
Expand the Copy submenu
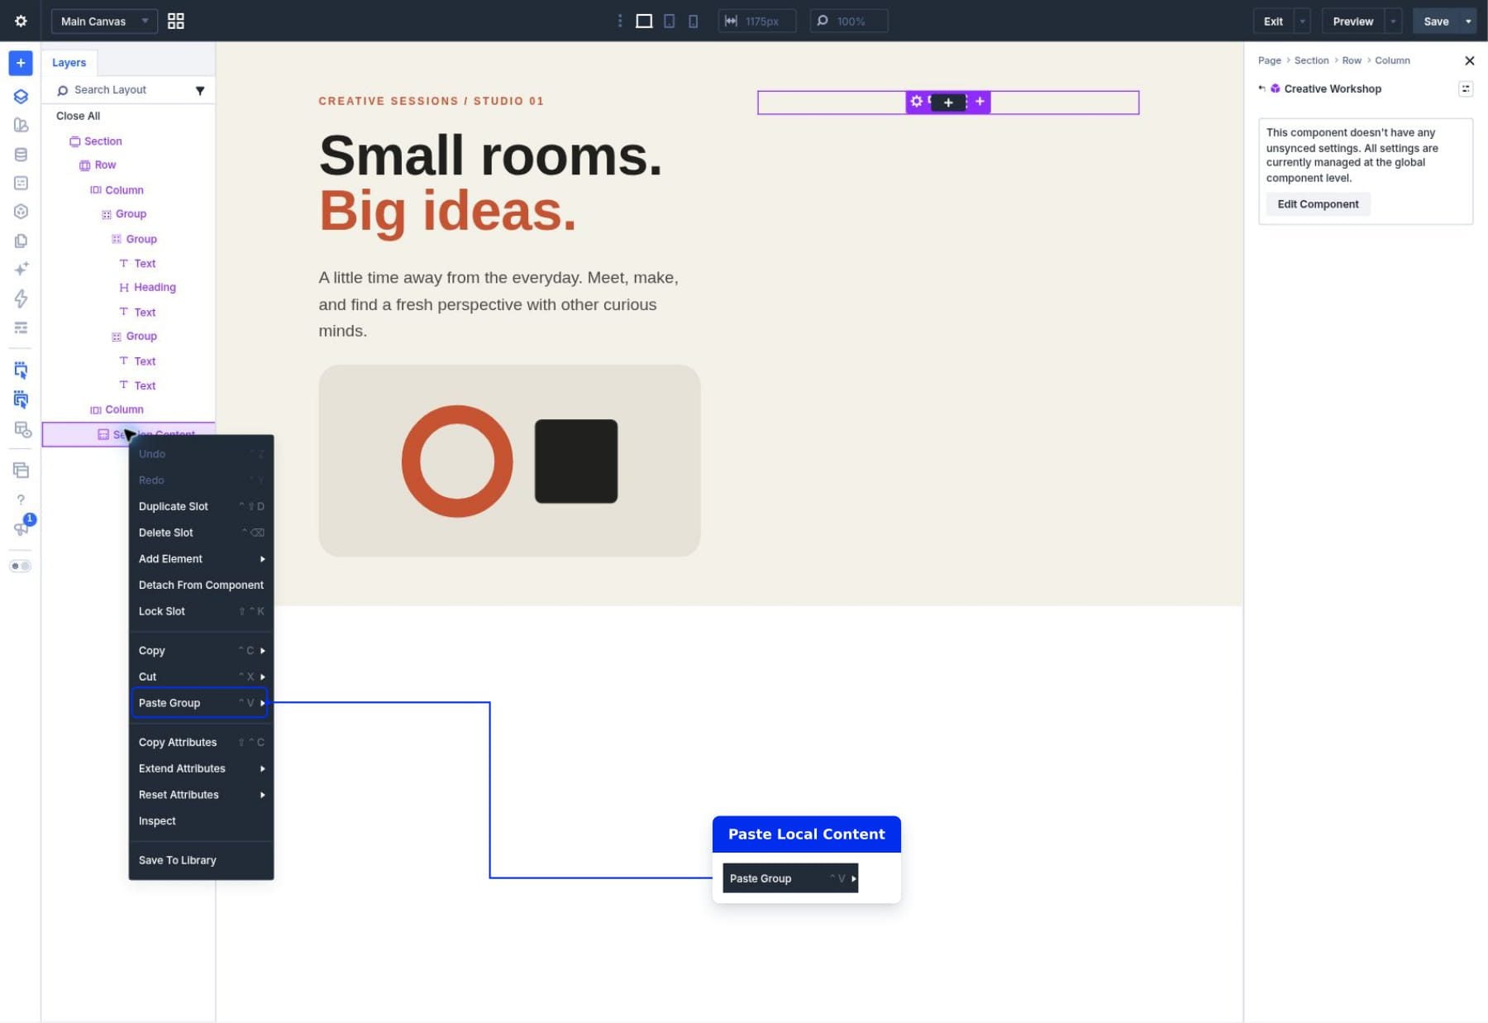[x=201, y=651]
